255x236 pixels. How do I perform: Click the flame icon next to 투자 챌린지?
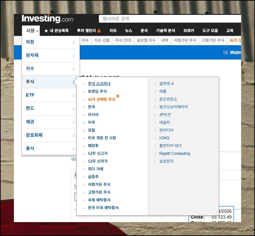point(99,31)
